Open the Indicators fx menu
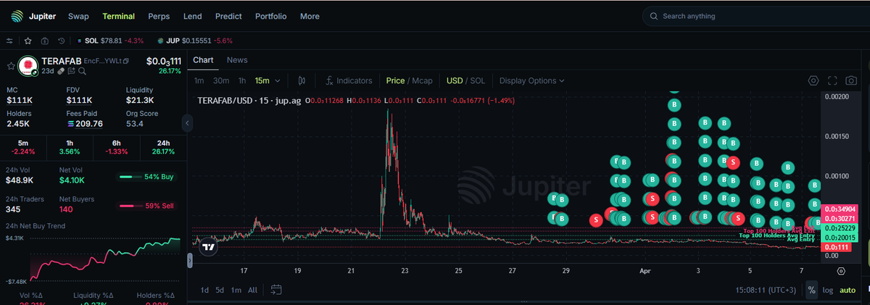 pyautogui.click(x=349, y=80)
